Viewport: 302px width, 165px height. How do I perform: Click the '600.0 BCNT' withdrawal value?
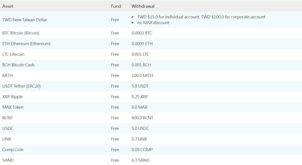coord(142,117)
